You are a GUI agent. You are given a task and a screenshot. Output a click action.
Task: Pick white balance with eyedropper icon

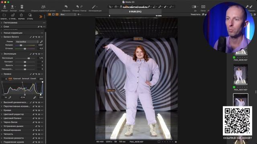click(x=41, y=42)
